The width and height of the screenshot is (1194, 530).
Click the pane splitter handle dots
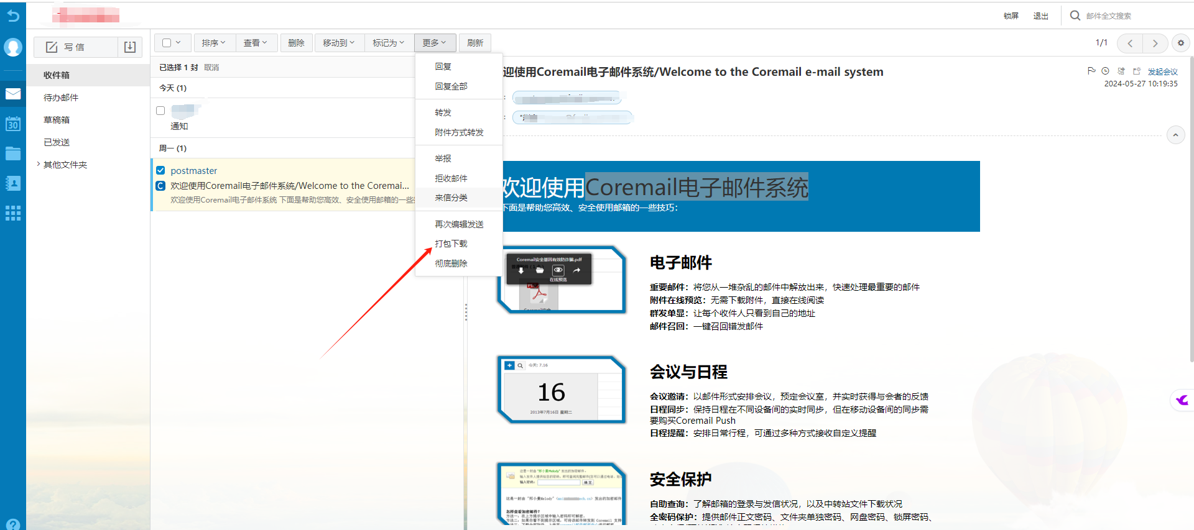[466, 312]
